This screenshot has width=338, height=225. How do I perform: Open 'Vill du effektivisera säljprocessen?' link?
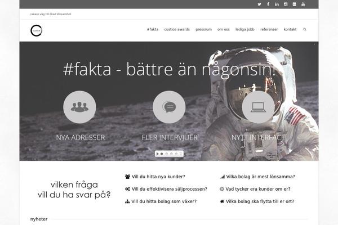pyautogui.click(x=169, y=189)
